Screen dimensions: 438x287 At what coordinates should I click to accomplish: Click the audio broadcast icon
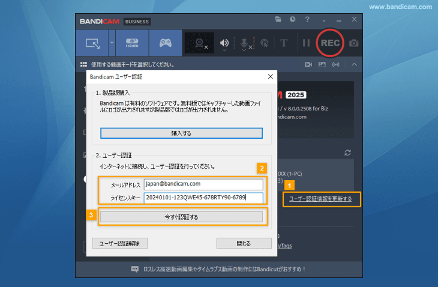click(x=336, y=65)
